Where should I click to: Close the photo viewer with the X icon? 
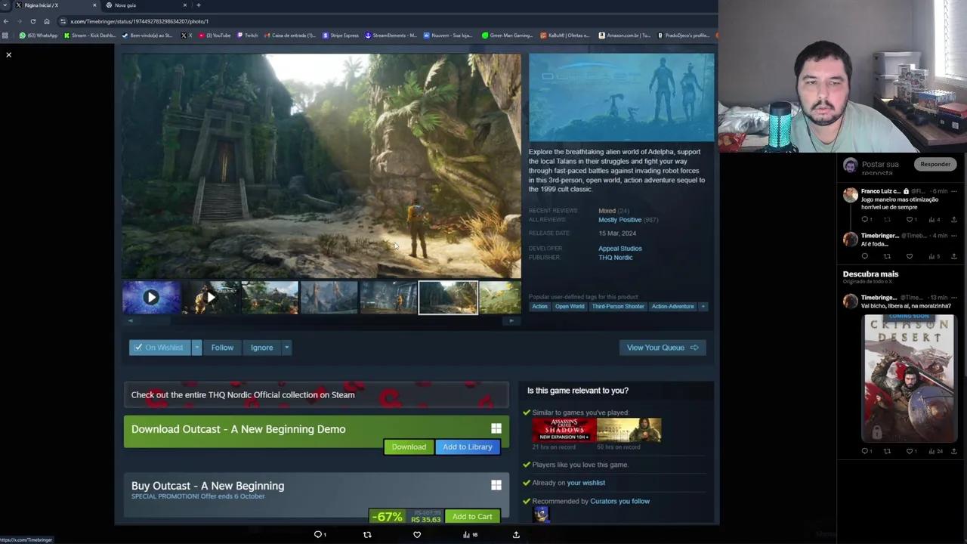9,55
